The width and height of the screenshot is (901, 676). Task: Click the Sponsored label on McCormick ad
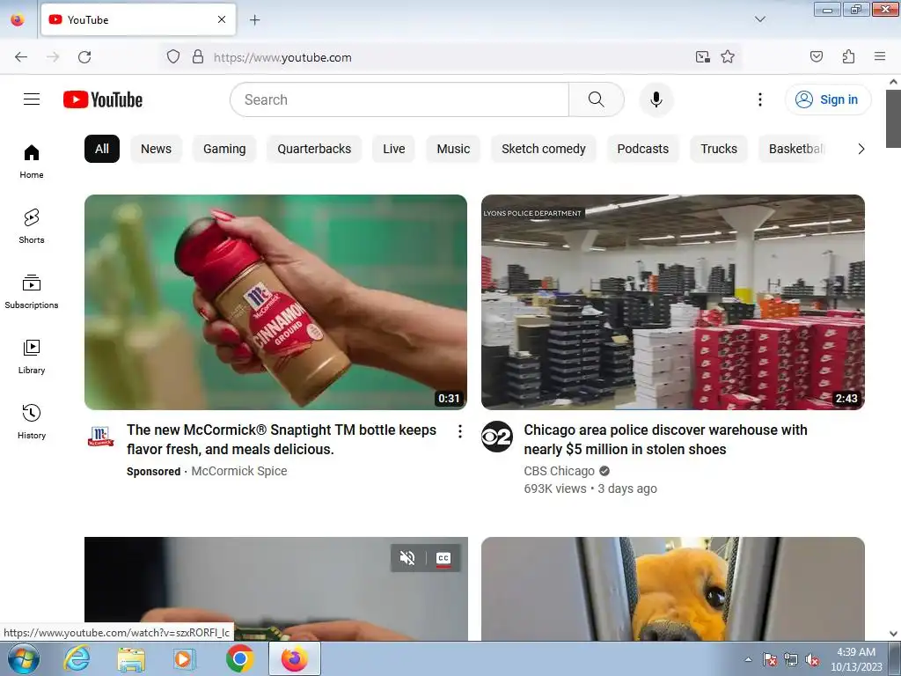click(x=153, y=472)
